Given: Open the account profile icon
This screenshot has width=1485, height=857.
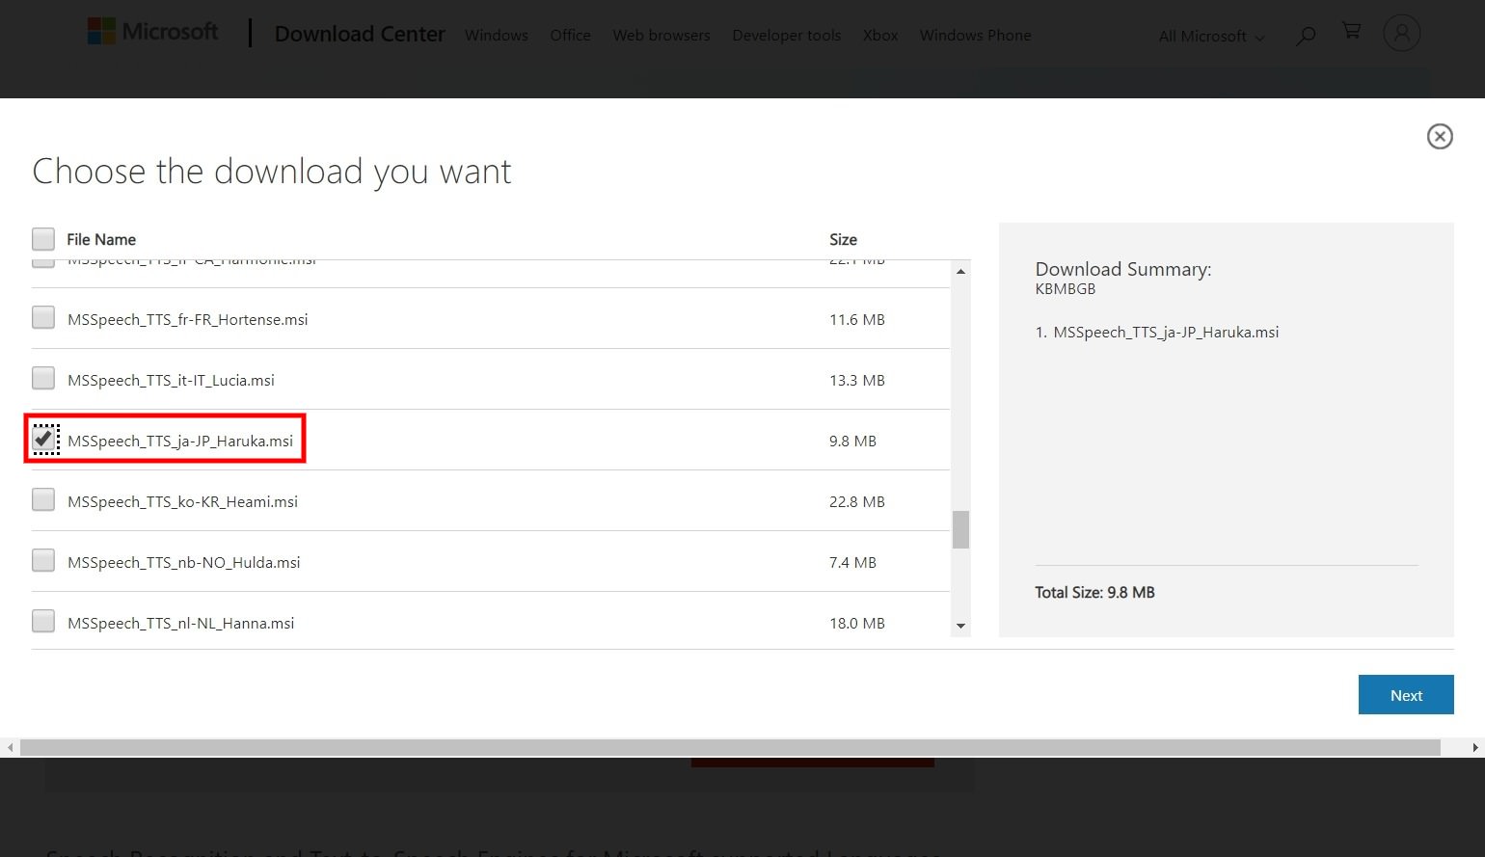Looking at the screenshot, I should pos(1401,32).
